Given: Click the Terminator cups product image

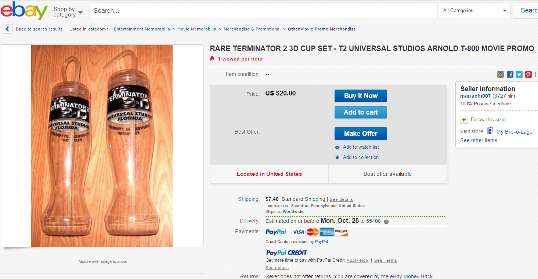Looking at the screenshot, I should tap(102, 146).
